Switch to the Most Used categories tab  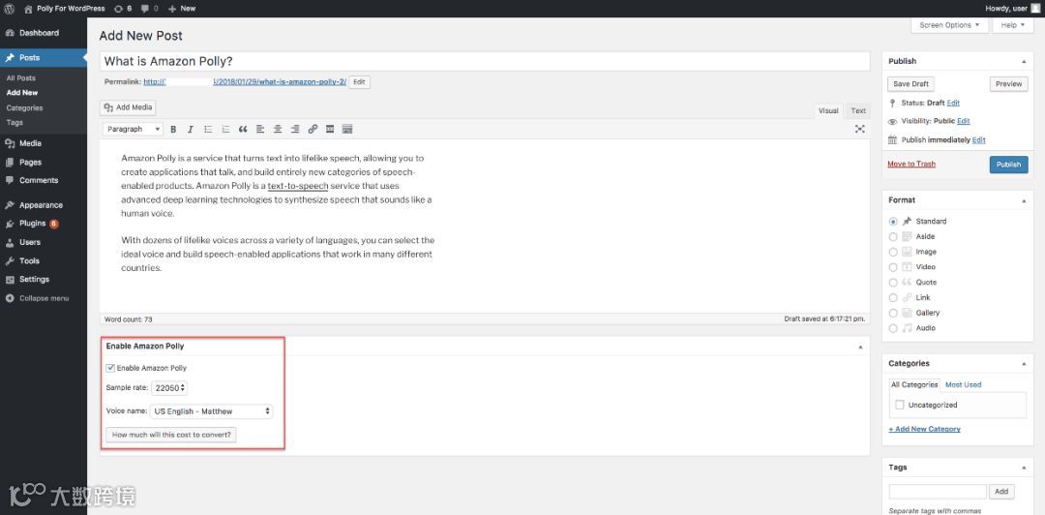(963, 385)
